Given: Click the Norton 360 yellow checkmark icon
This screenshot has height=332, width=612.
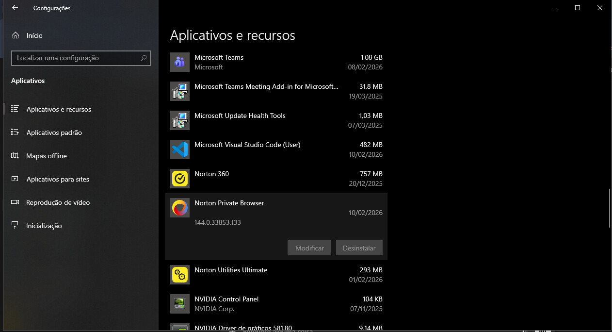Looking at the screenshot, I should coord(180,179).
